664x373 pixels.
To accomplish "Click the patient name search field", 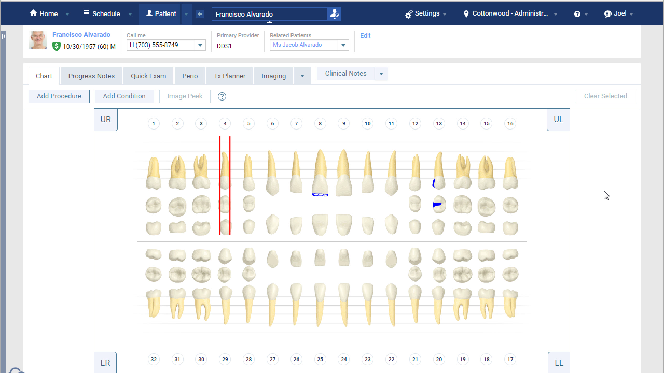I will click(x=270, y=14).
